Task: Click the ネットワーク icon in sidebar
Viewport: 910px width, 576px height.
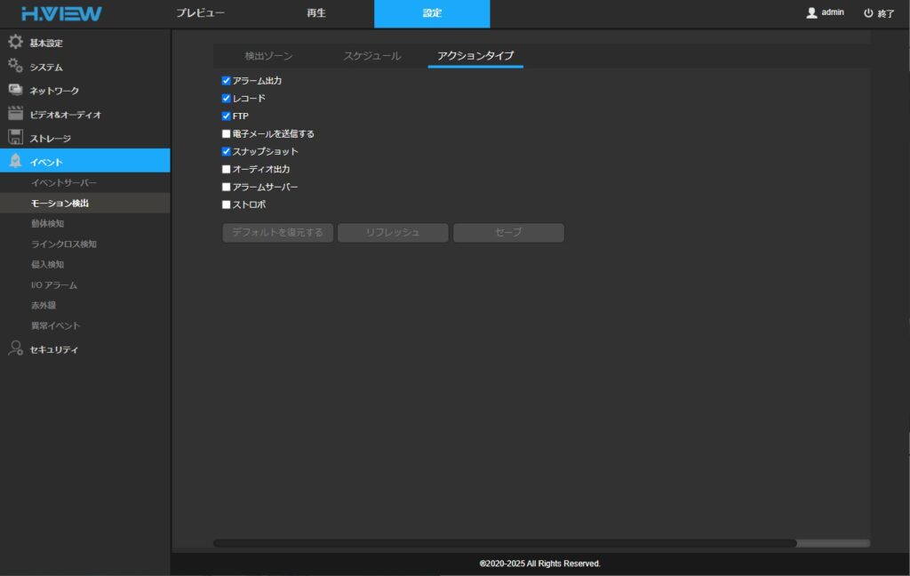Action: (x=16, y=90)
